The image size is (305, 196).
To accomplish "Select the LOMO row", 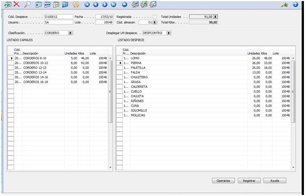I will tap(204, 58).
